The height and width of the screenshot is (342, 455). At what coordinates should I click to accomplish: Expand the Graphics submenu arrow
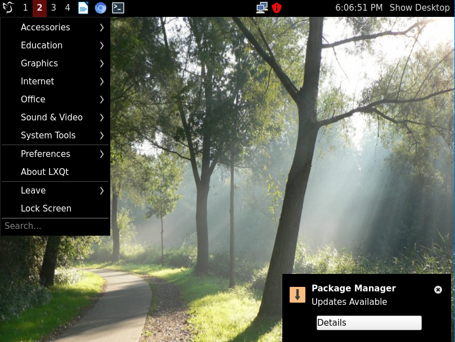click(x=102, y=64)
